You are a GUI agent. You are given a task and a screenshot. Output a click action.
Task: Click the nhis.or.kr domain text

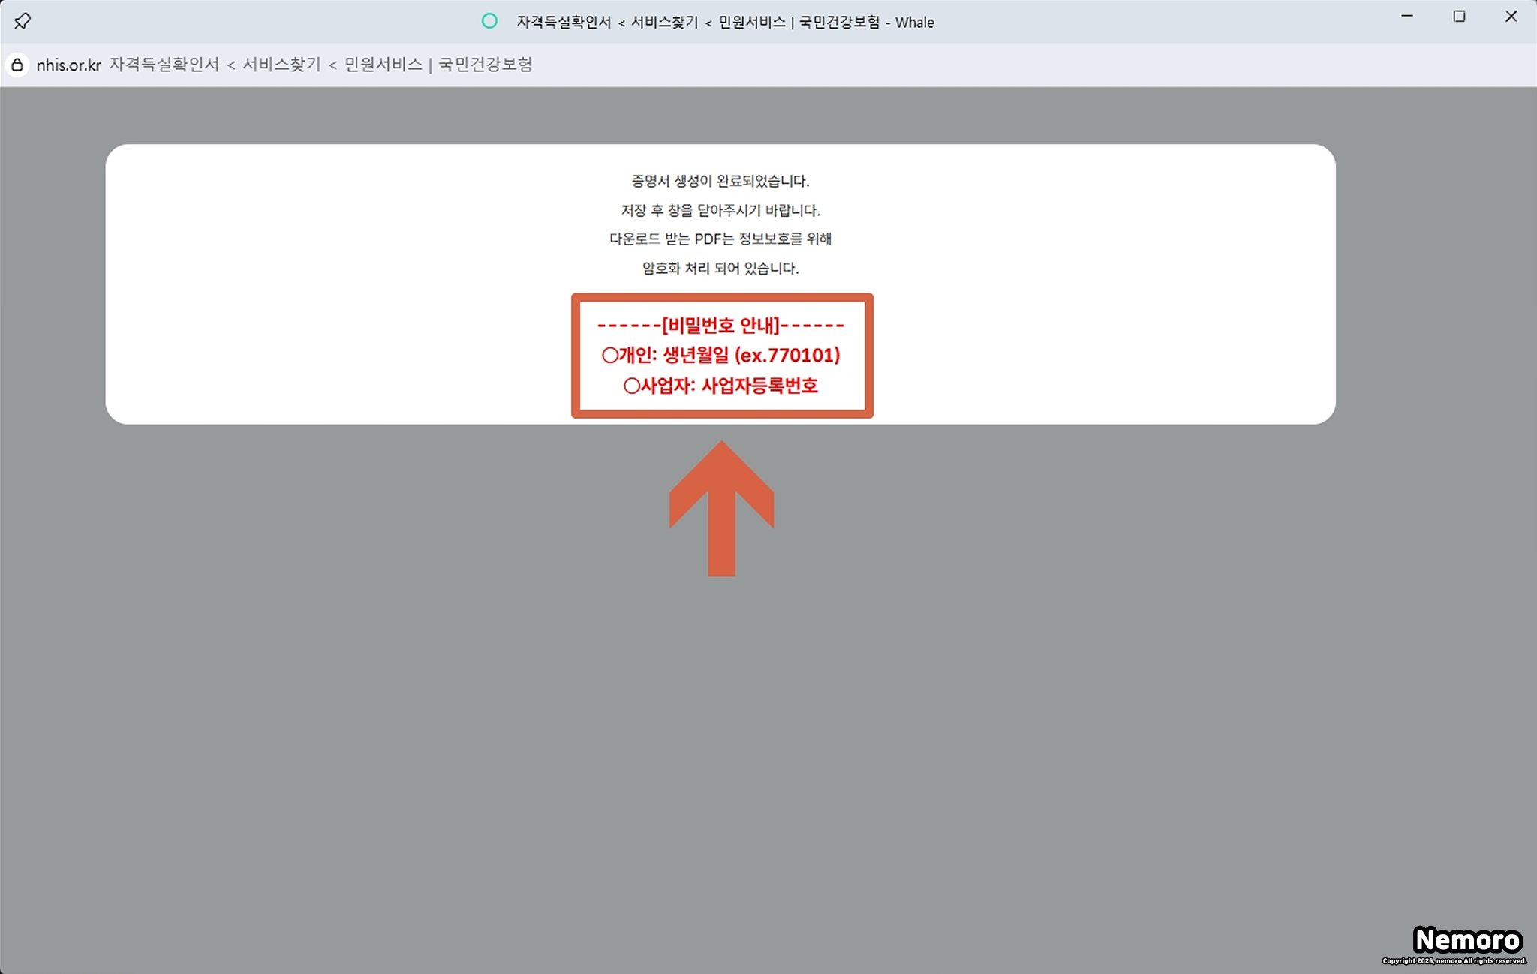click(68, 65)
